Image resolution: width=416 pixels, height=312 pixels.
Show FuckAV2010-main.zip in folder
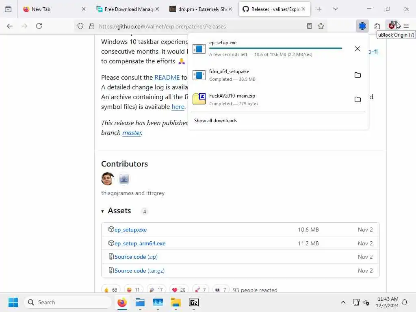(357, 100)
